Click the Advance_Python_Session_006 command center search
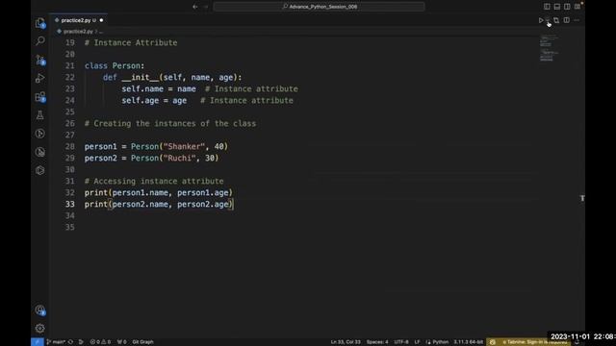The height and width of the screenshot is (346, 616). click(319, 7)
